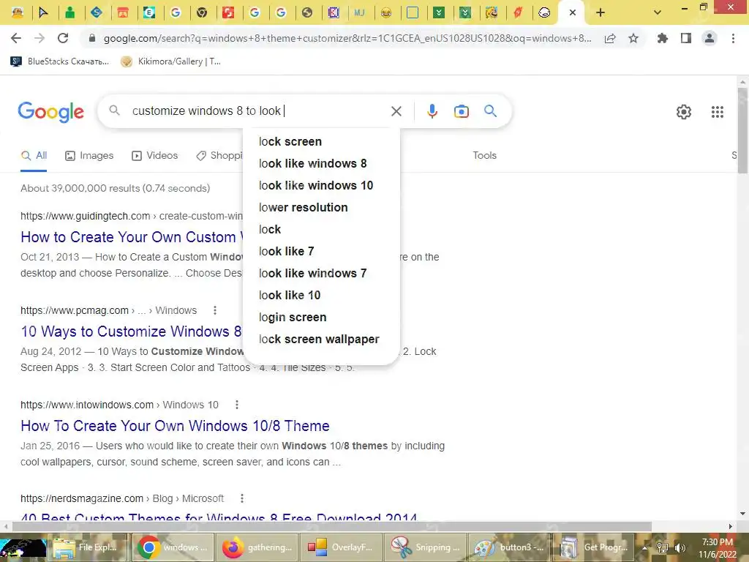
Task: Open the intowindows.com result options menu
Action: pyautogui.click(x=237, y=405)
